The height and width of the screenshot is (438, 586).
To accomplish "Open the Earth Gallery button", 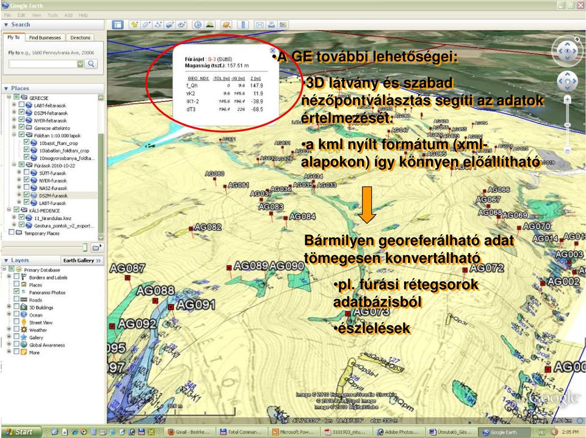I will [x=82, y=260].
